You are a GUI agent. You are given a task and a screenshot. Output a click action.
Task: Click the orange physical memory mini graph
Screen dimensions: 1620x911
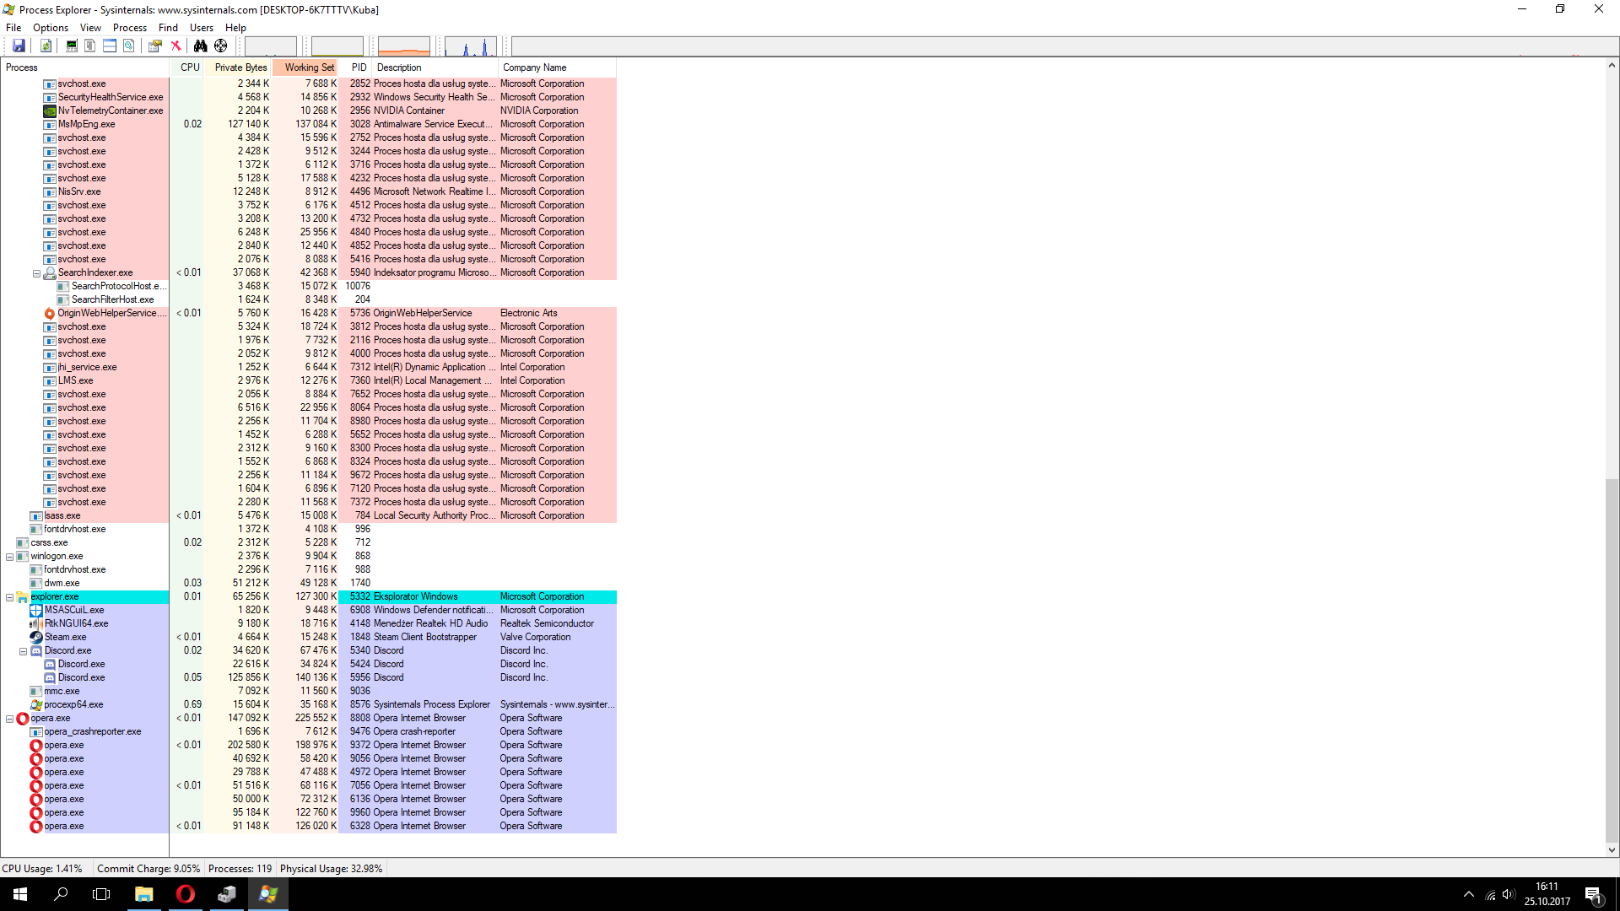(404, 46)
